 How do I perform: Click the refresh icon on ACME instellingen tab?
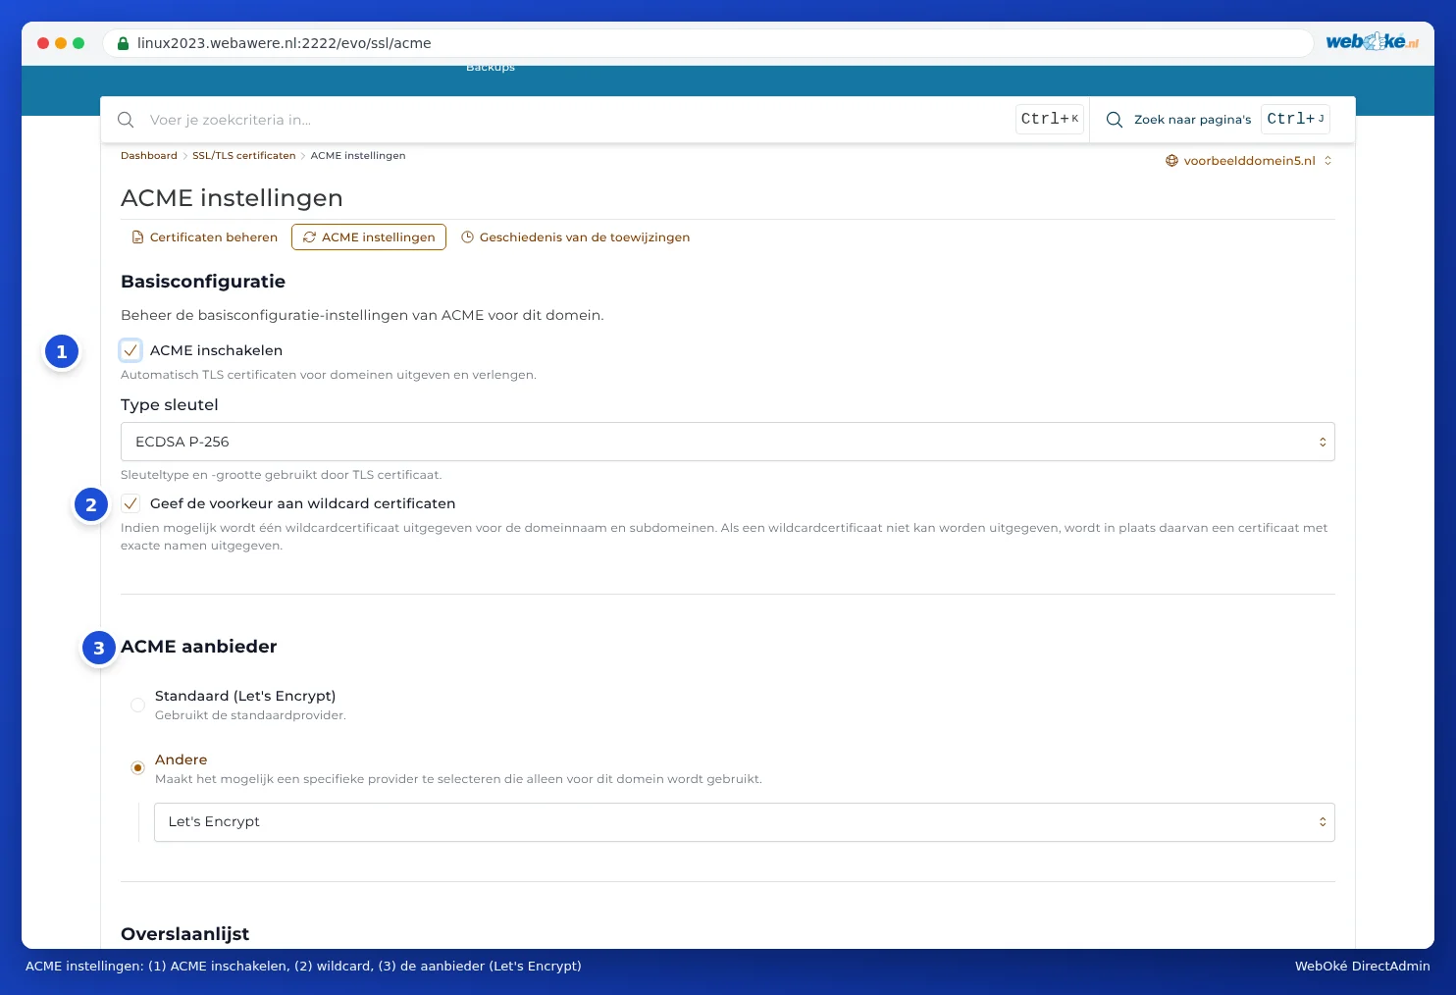[309, 237]
